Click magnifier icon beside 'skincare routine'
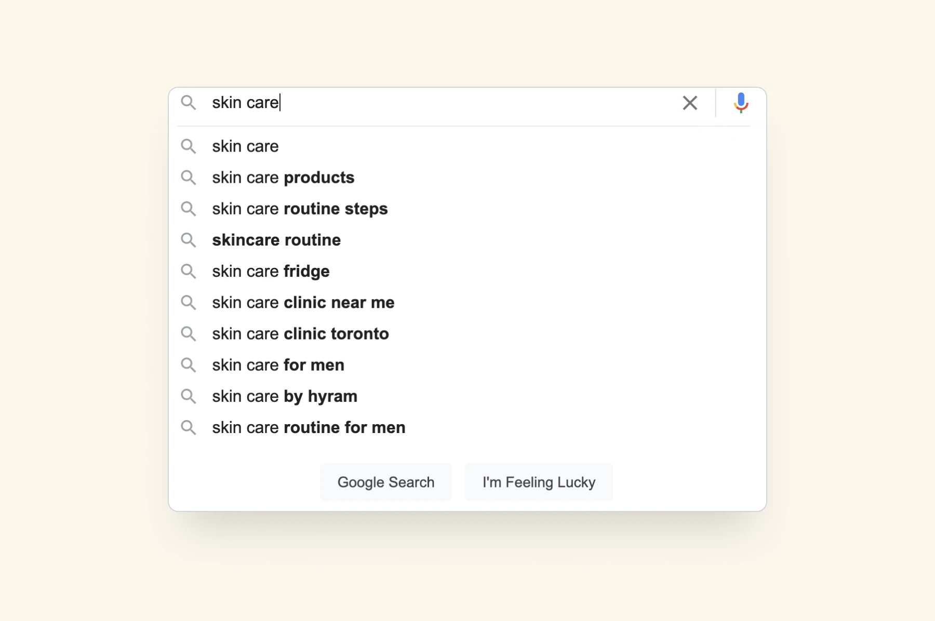Viewport: 935px width, 621px height. pyautogui.click(x=188, y=240)
